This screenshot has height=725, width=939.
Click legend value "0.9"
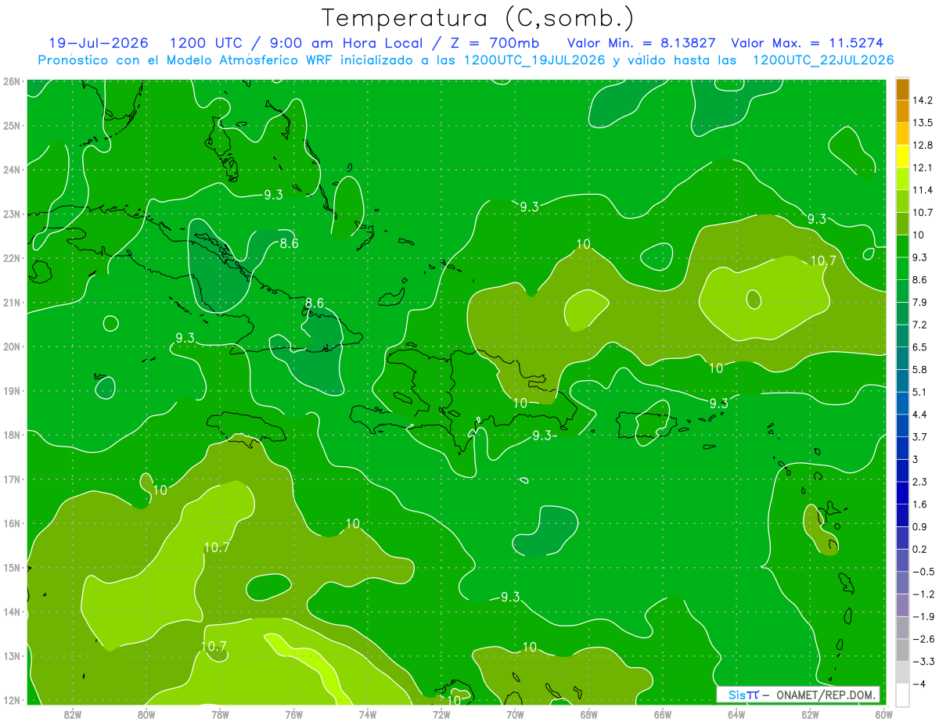click(919, 526)
